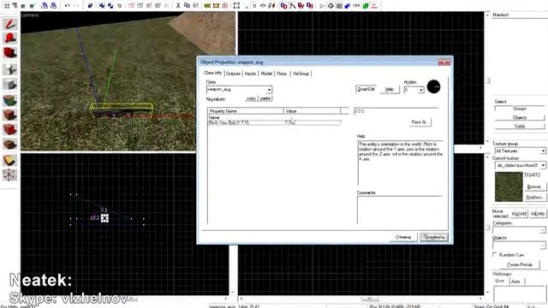The width and height of the screenshot is (548, 308).
Task: Open the Auto tab in VisGroups
Action: pyautogui.click(x=515, y=281)
